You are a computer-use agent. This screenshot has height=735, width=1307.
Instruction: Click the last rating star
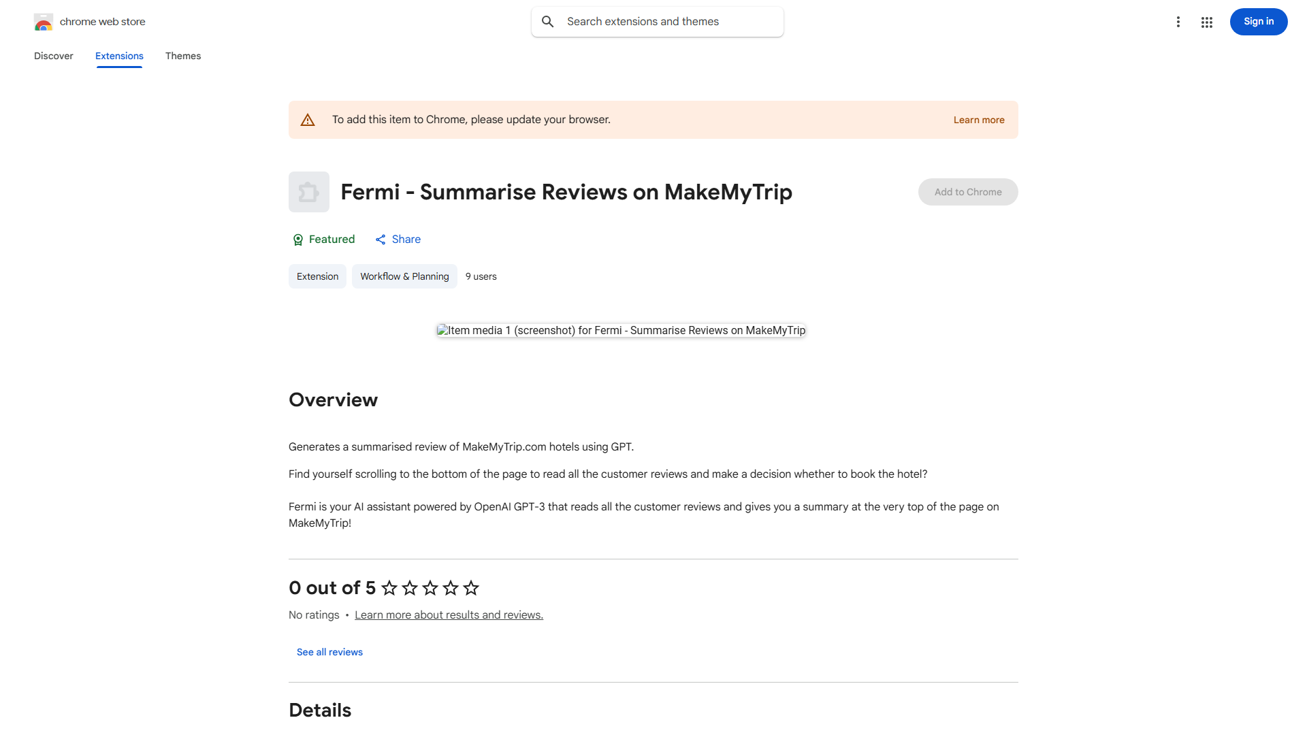click(x=470, y=587)
